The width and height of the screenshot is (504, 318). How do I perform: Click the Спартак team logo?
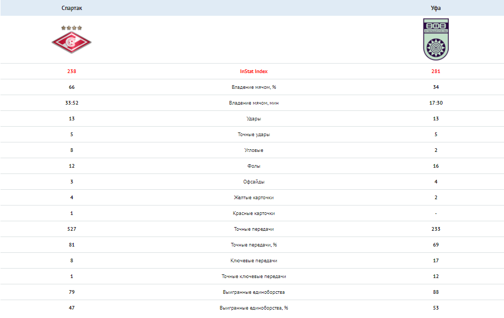point(72,39)
